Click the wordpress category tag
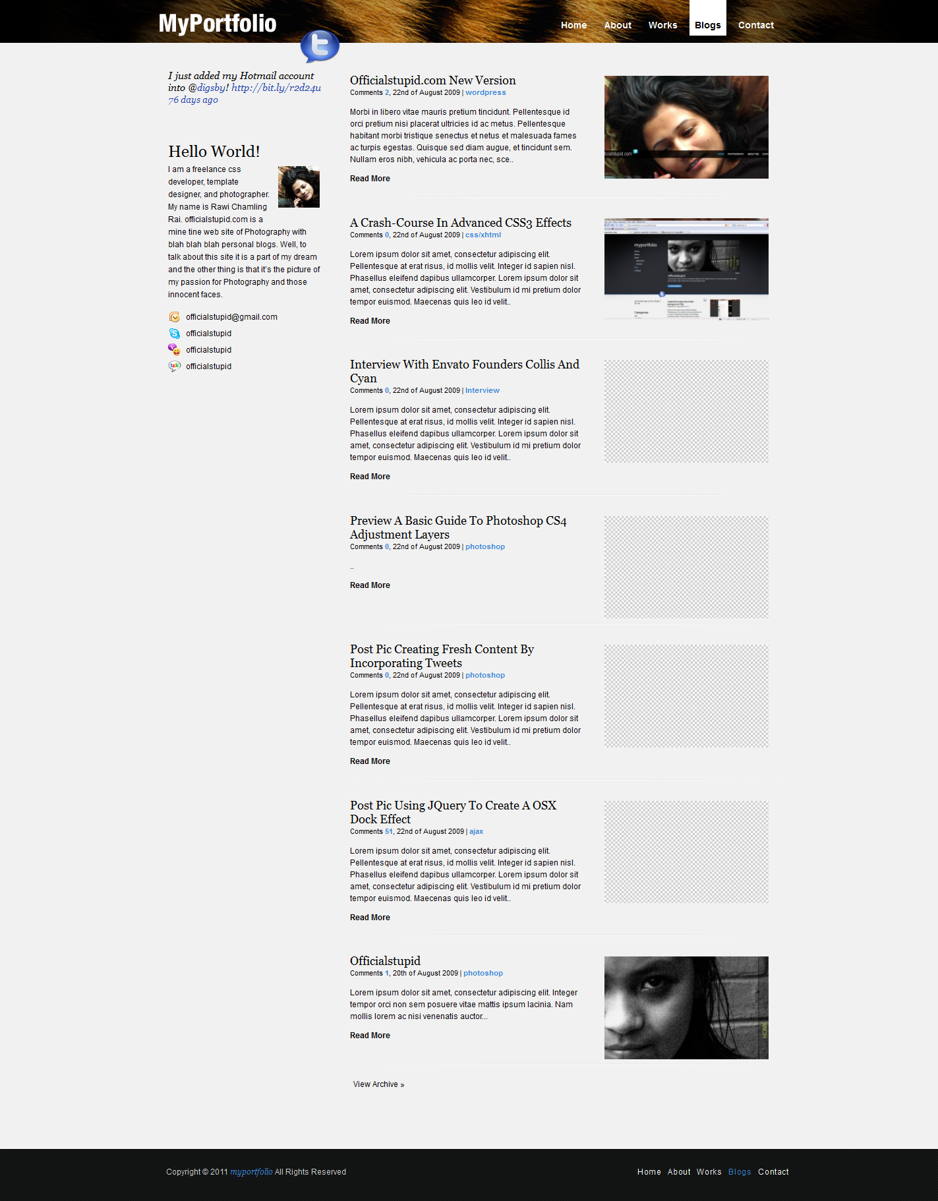The height and width of the screenshot is (1201, 938). pyautogui.click(x=486, y=93)
